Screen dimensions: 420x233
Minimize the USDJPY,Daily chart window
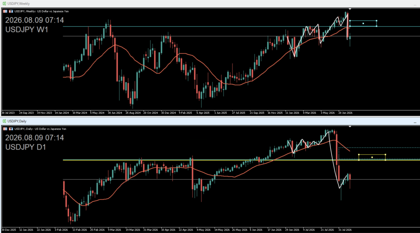(x=415, y=122)
